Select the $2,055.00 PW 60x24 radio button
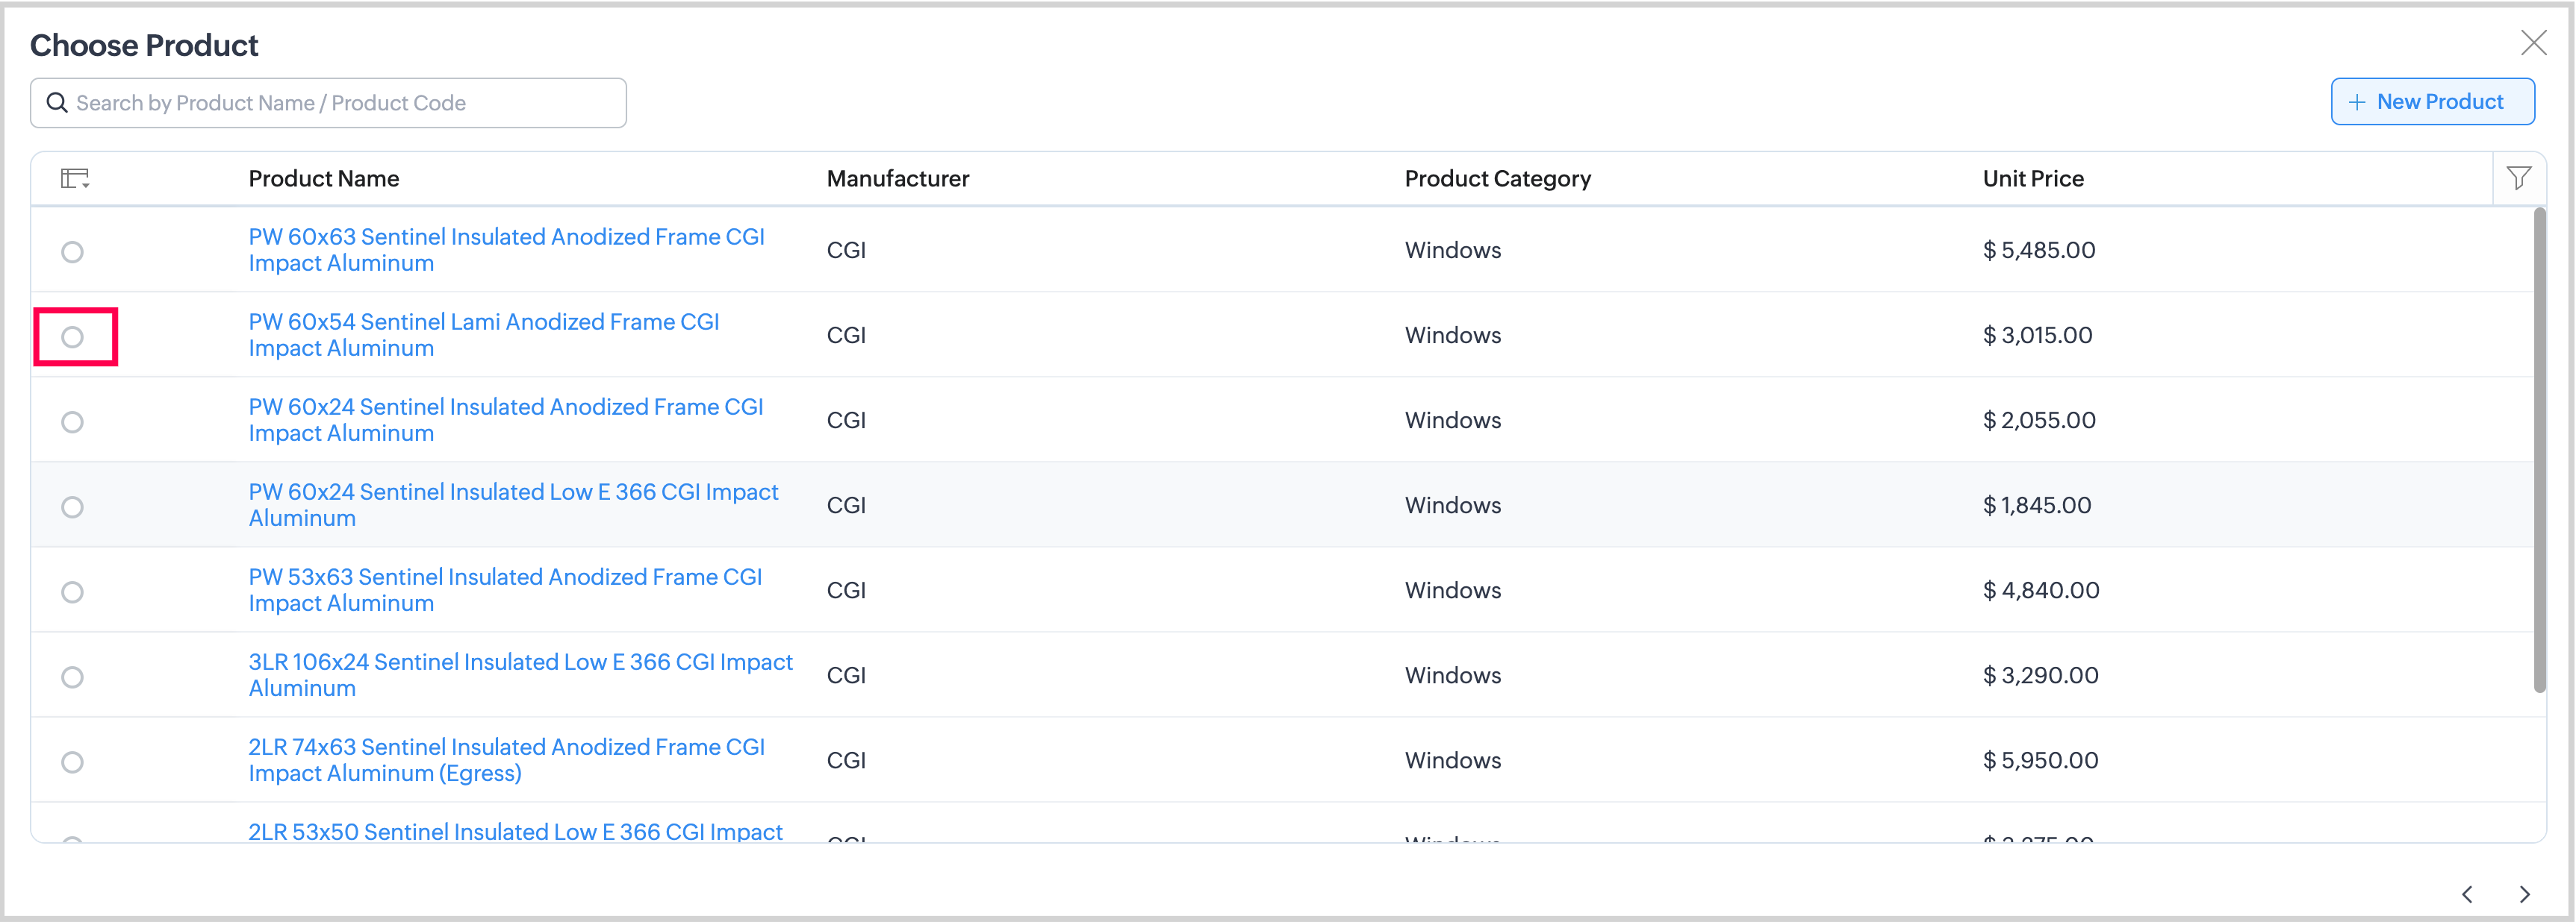Viewport: 2576px width, 922px height. tap(72, 421)
